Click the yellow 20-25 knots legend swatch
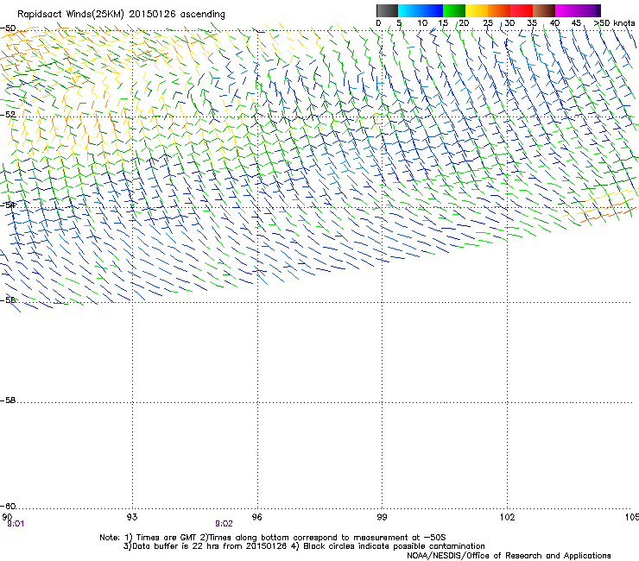The height and width of the screenshot is (561, 639). (477, 10)
